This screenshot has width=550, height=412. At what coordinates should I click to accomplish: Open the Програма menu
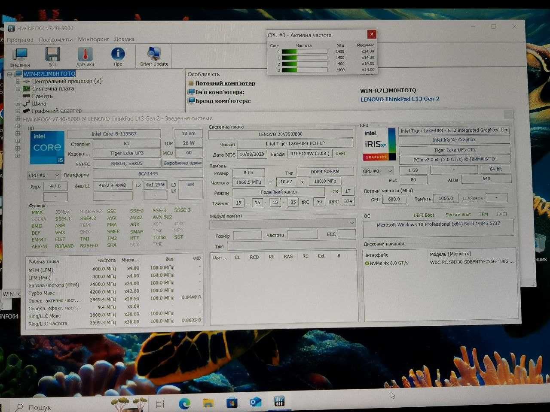point(20,39)
